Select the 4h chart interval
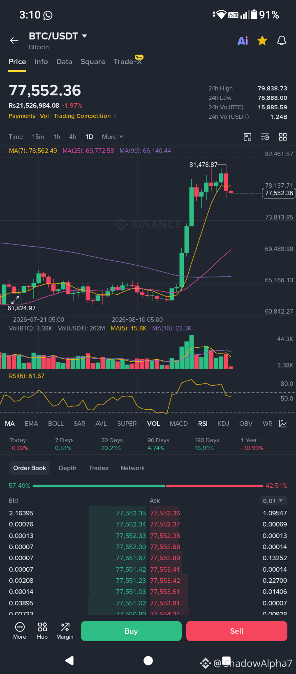The image size is (296, 674). point(73,137)
